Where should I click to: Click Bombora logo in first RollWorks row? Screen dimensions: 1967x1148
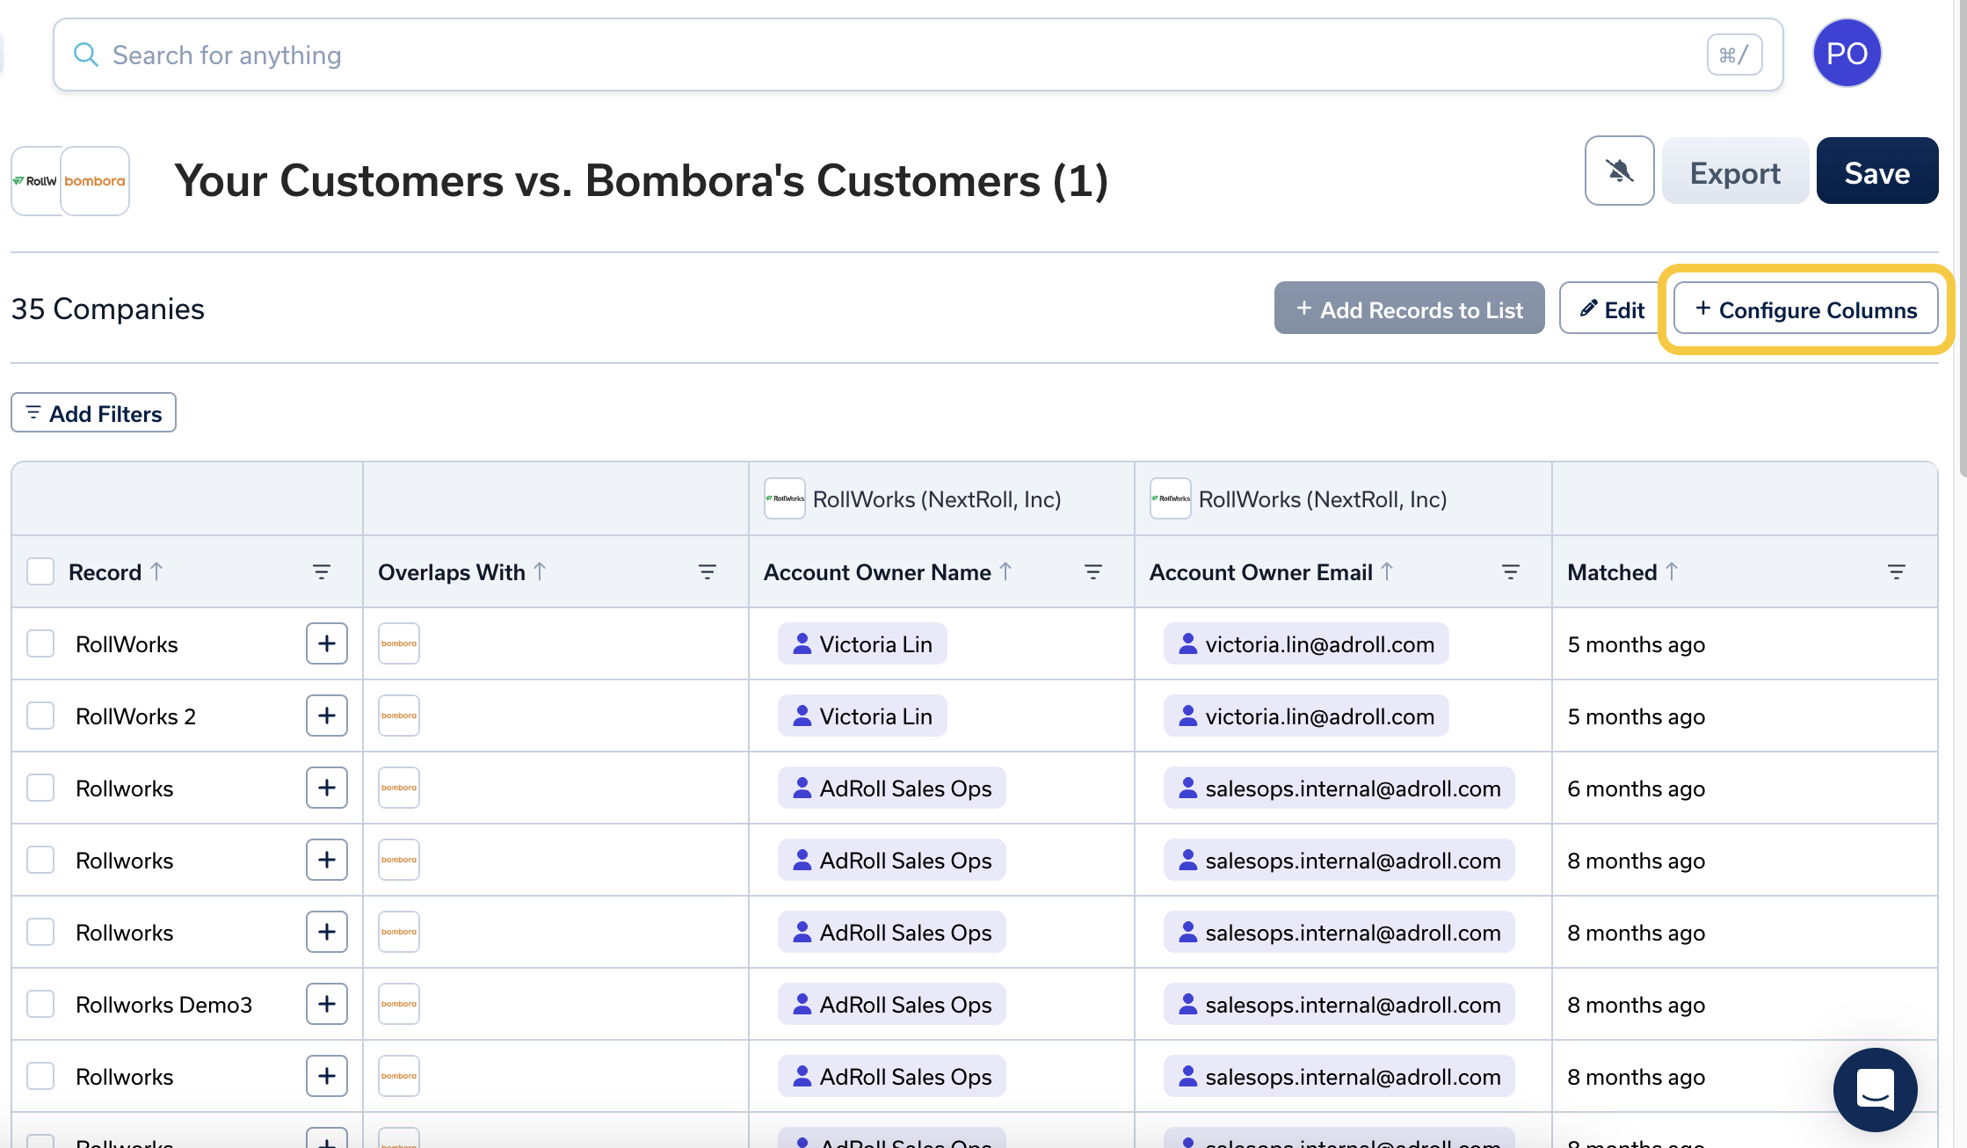click(398, 643)
